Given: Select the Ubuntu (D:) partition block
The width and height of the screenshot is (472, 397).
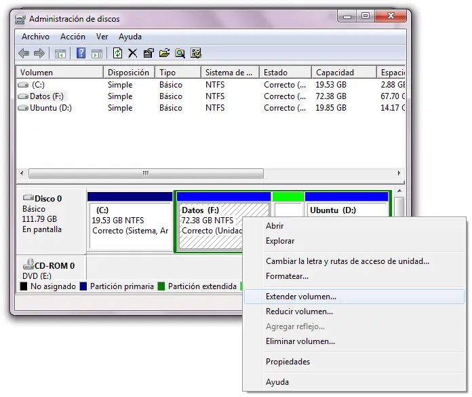Looking at the screenshot, I should tap(347, 204).
